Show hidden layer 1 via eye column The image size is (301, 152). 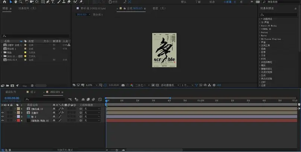point(3,109)
